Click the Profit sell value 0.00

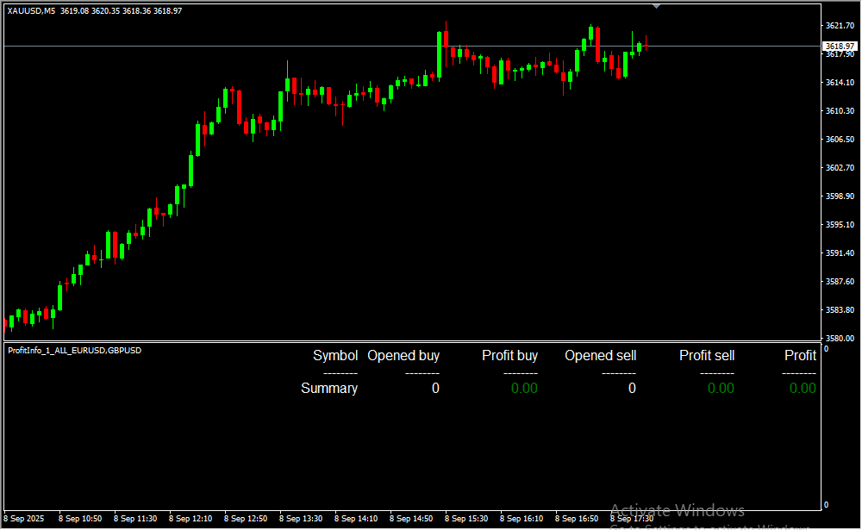click(x=721, y=389)
